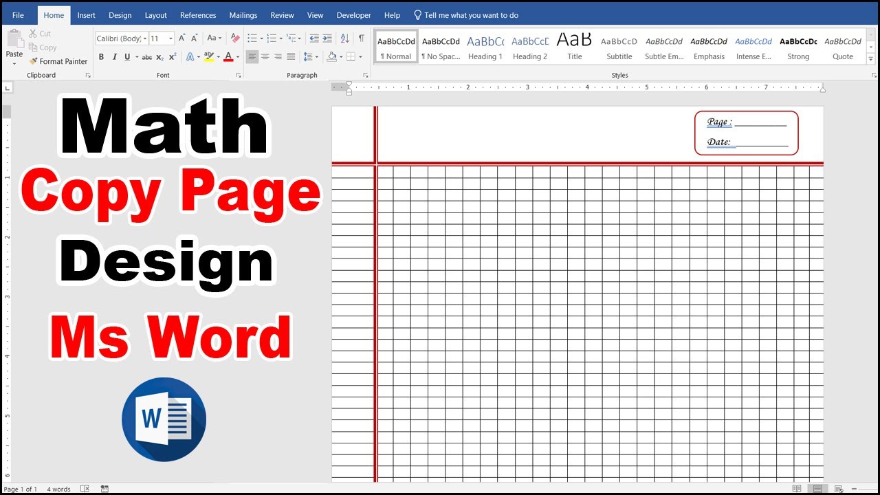Image resolution: width=880 pixels, height=495 pixels.
Task: Click the Paste clipboard icon
Action: point(14,39)
